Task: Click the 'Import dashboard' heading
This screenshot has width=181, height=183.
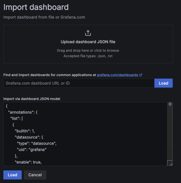Action: 36,7
